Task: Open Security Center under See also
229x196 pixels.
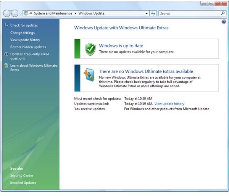Action: 22,175
